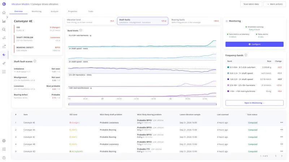Click 'D (Danger)' ISO zone for Conveyor 4E
Image resolution: width=289 pixels, height=162 pixels.
pos(74,122)
